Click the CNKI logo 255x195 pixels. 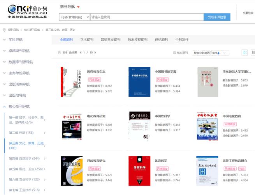[28, 11]
